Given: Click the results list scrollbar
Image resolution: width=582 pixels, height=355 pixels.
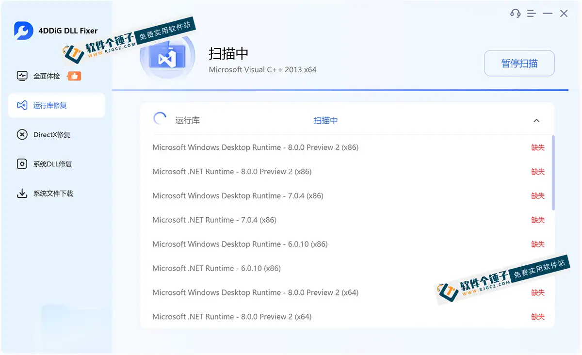Looking at the screenshot, I should 553,172.
